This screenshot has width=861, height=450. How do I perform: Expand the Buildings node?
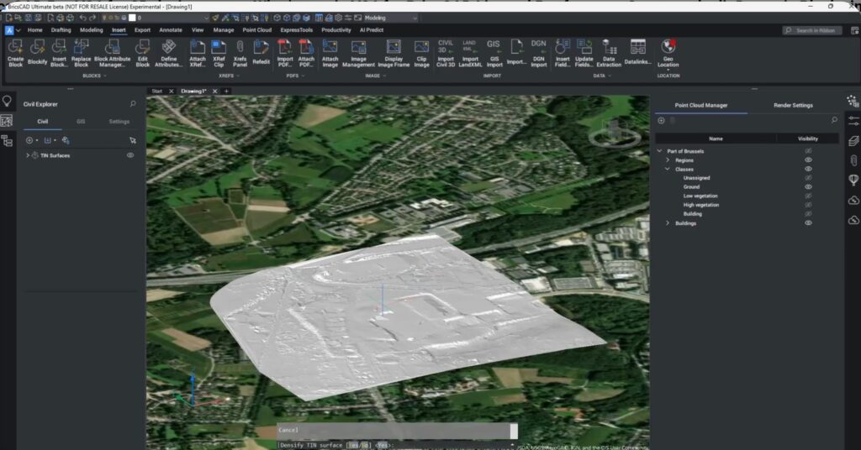coord(668,223)
